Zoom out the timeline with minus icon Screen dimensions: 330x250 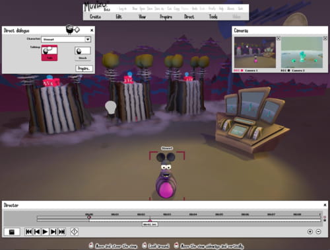tap(318, 231)
